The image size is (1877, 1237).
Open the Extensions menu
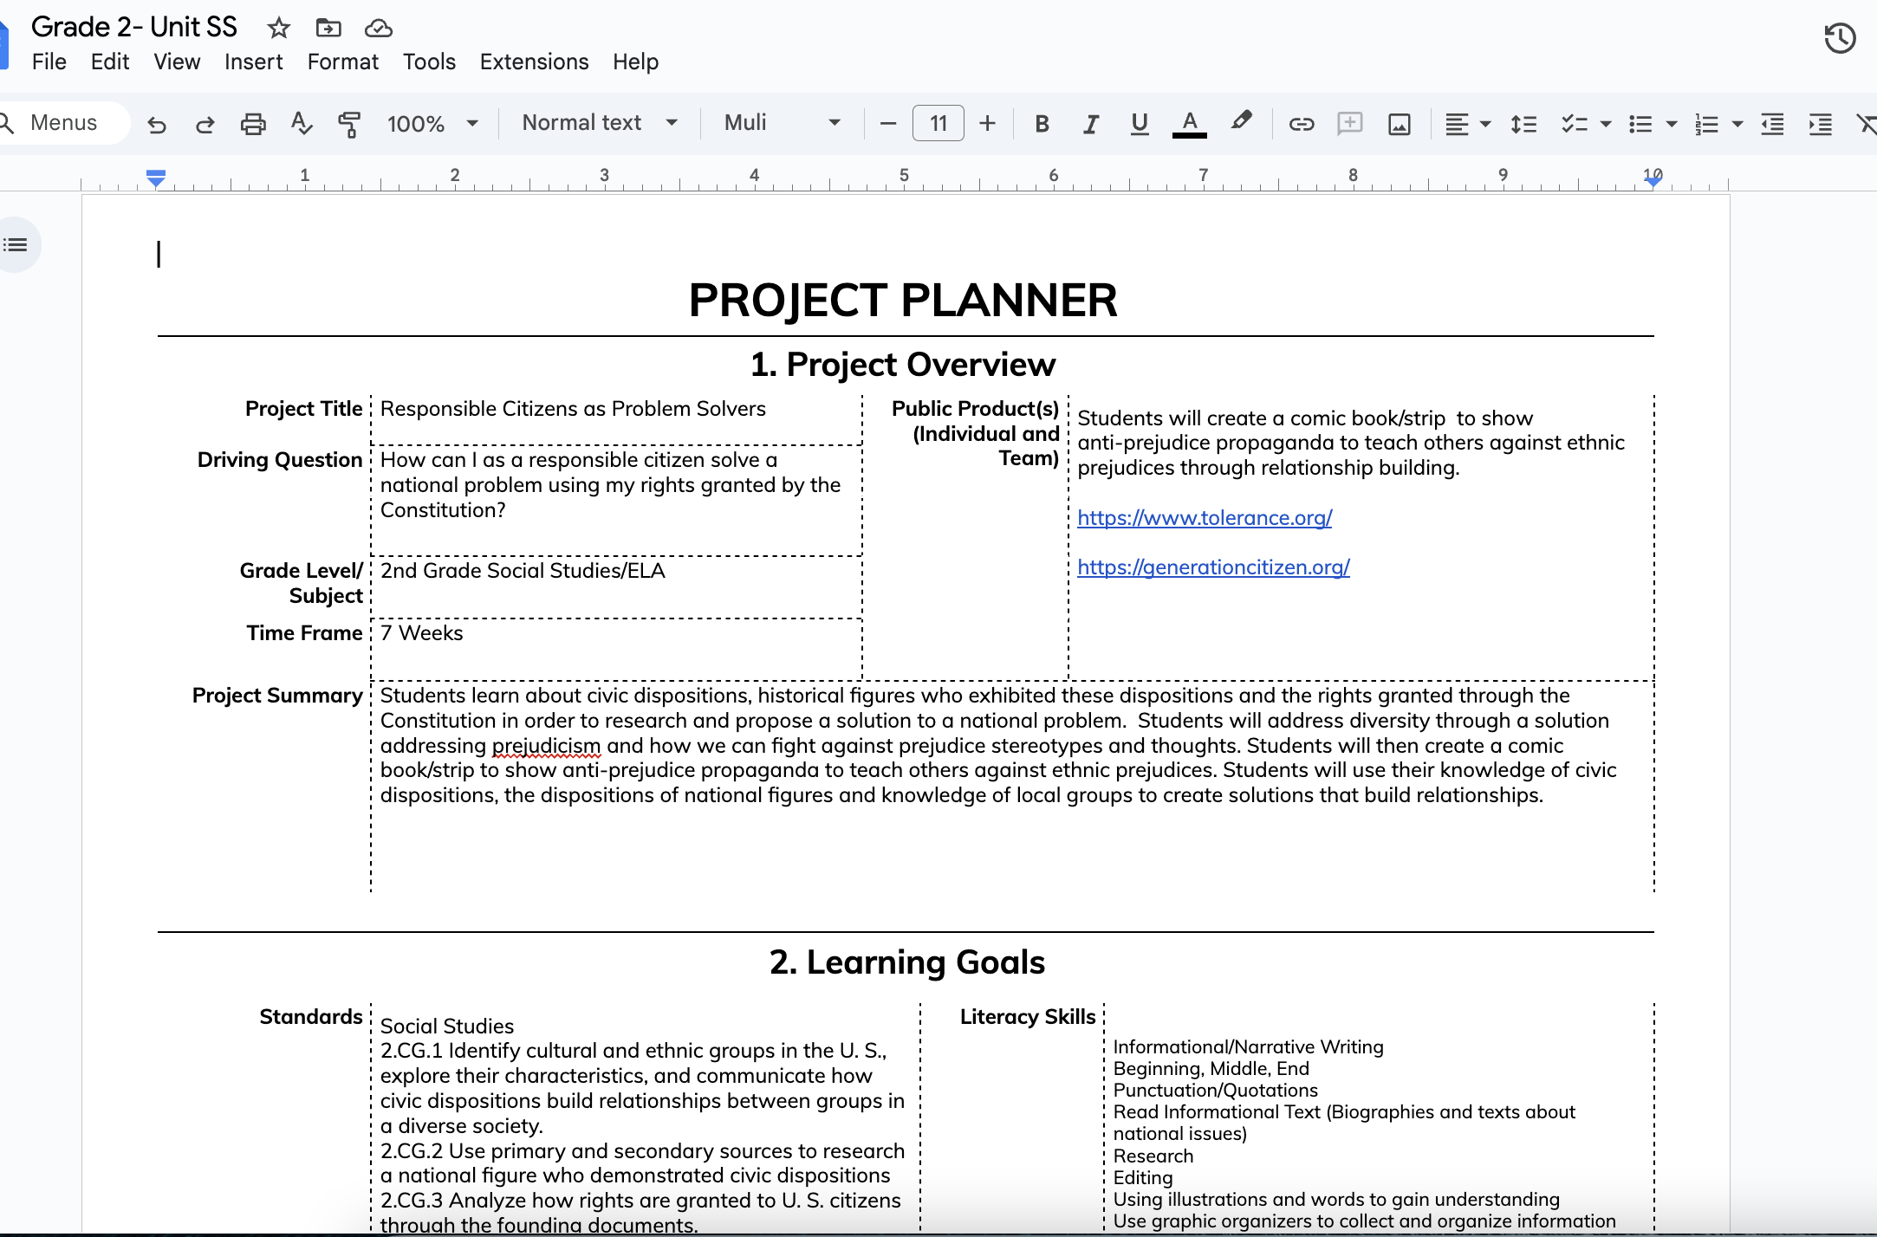pos(534,62)
